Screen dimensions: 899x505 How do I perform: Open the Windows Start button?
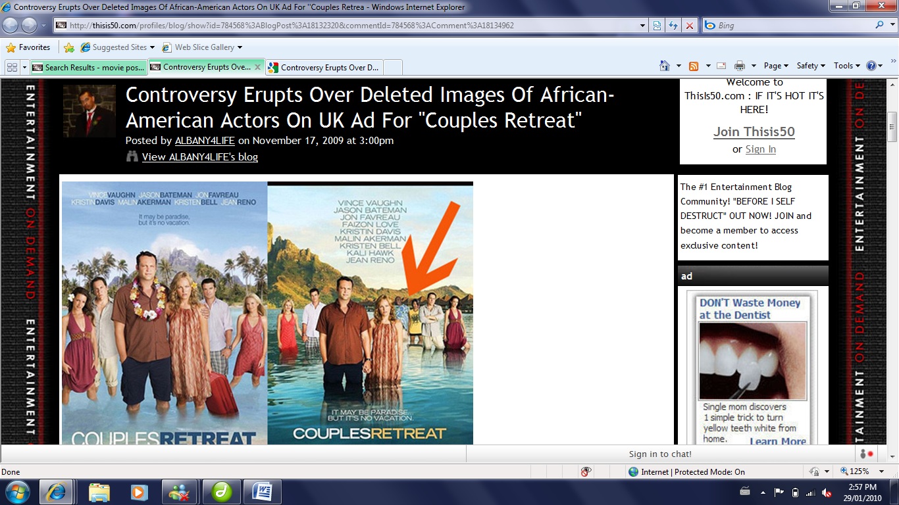click(x=16, y=492)
